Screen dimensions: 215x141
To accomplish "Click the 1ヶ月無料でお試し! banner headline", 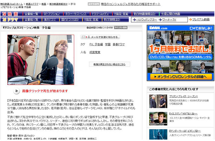I will click(180, 49).
